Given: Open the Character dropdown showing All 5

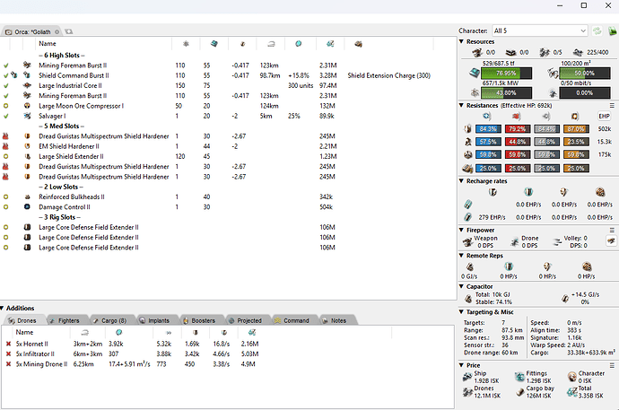Looking at the screenshot, I should [x=540, y=31].
